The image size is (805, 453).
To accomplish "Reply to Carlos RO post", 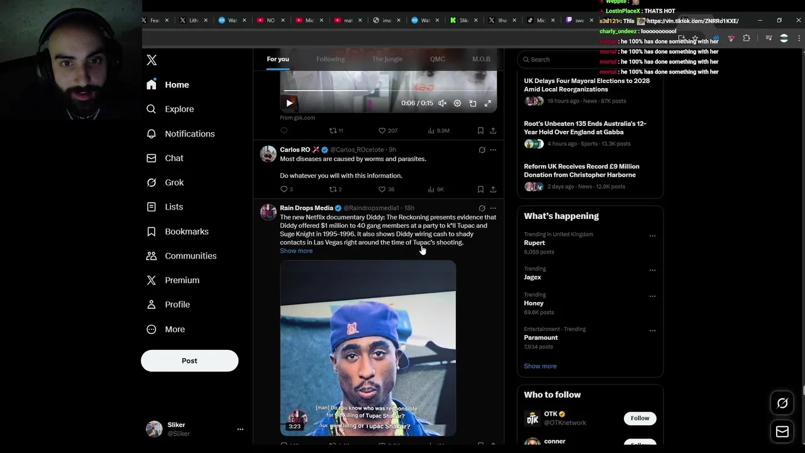I will 286,189.
